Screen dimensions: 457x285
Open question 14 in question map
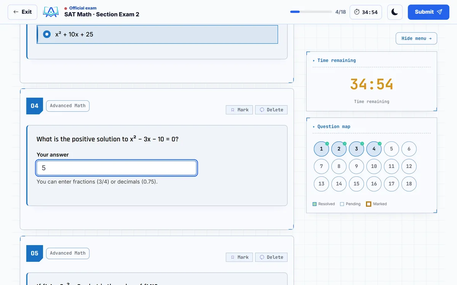pyautogui.click(x=339, y=184)
